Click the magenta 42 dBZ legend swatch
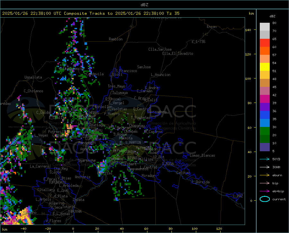289x233 pixels. pos(265,99)
